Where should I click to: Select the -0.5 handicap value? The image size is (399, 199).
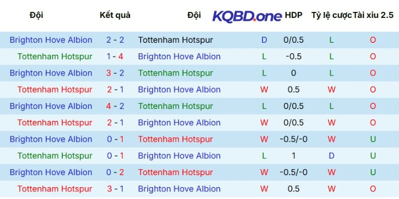coord(293,56)
